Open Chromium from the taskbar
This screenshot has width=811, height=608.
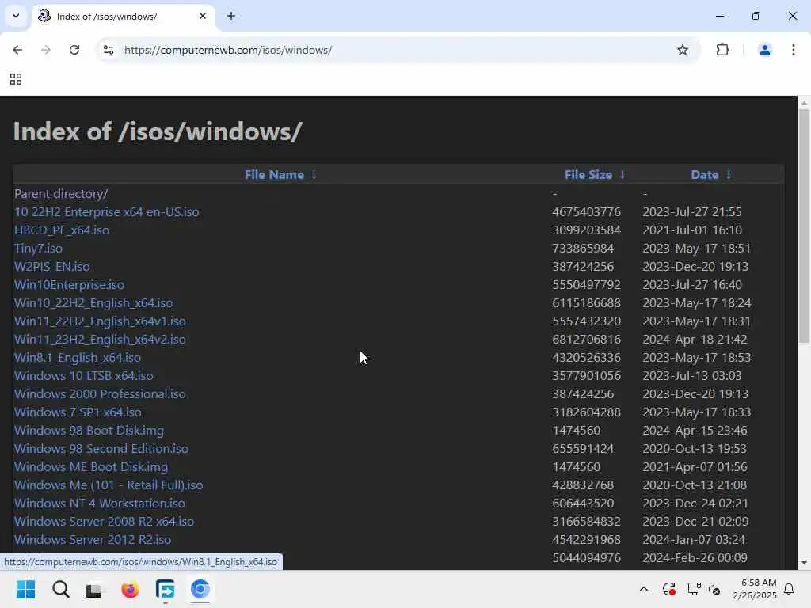click(200, 589)
